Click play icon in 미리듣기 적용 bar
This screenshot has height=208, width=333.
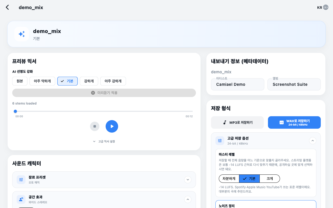point(93,93)
